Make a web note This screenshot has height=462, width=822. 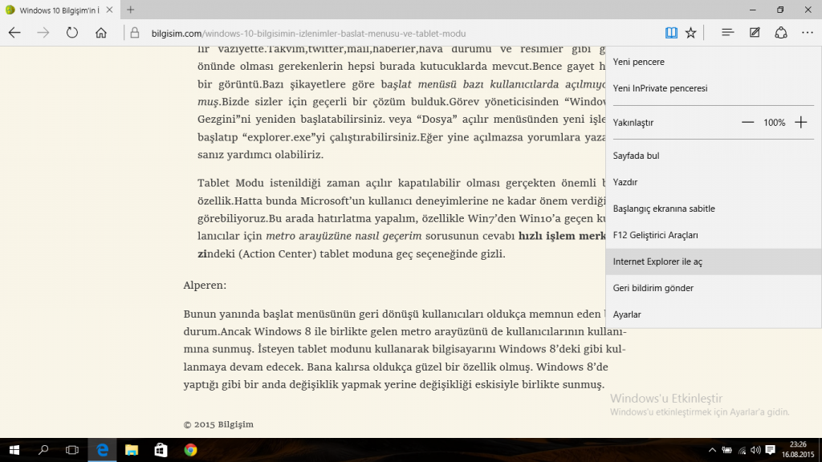coord(755,33)
